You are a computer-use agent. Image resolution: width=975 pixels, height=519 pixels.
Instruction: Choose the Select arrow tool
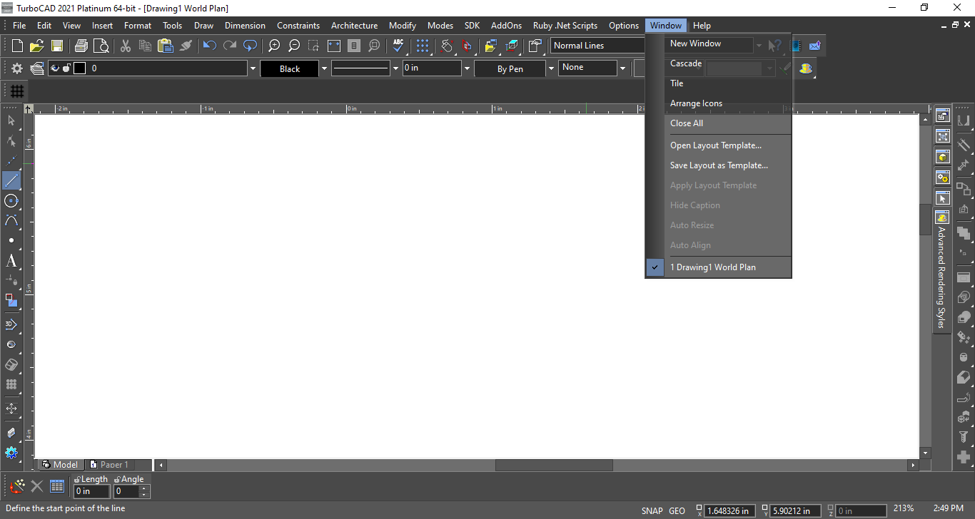point(11,120)
